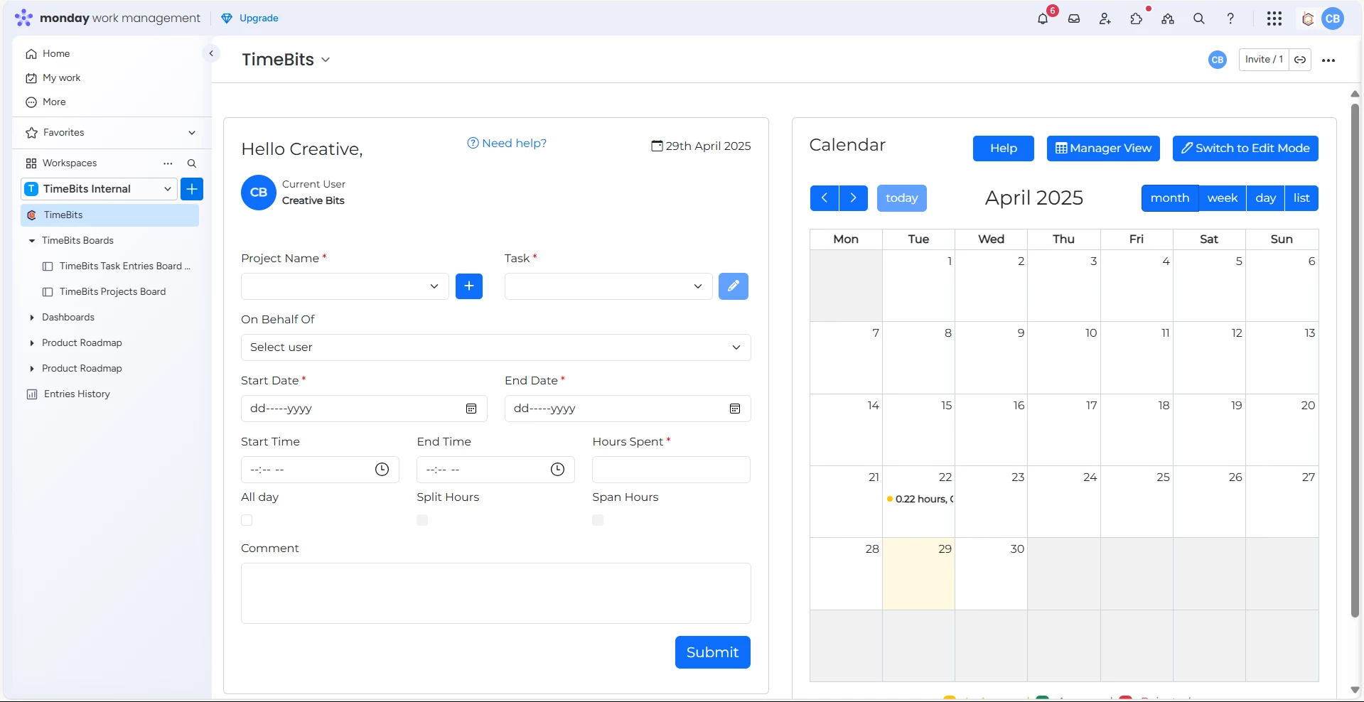The width and height of the screenshot is (1364, 702).
Task: Expand the Favorites section
Action: pyautogui.click(x=192, y=133)
